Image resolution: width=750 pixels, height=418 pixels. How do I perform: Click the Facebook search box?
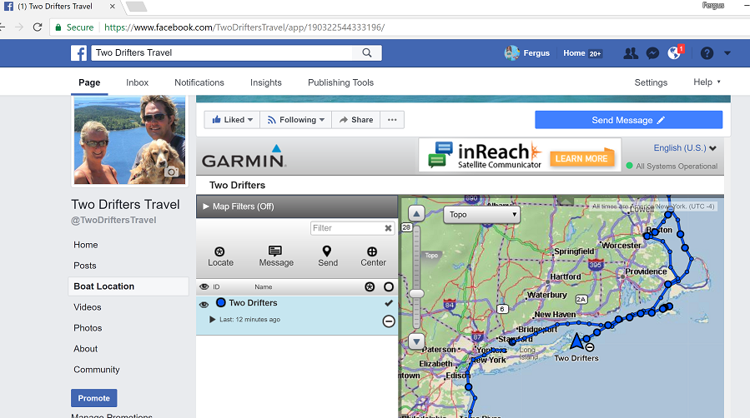(223, 53)
